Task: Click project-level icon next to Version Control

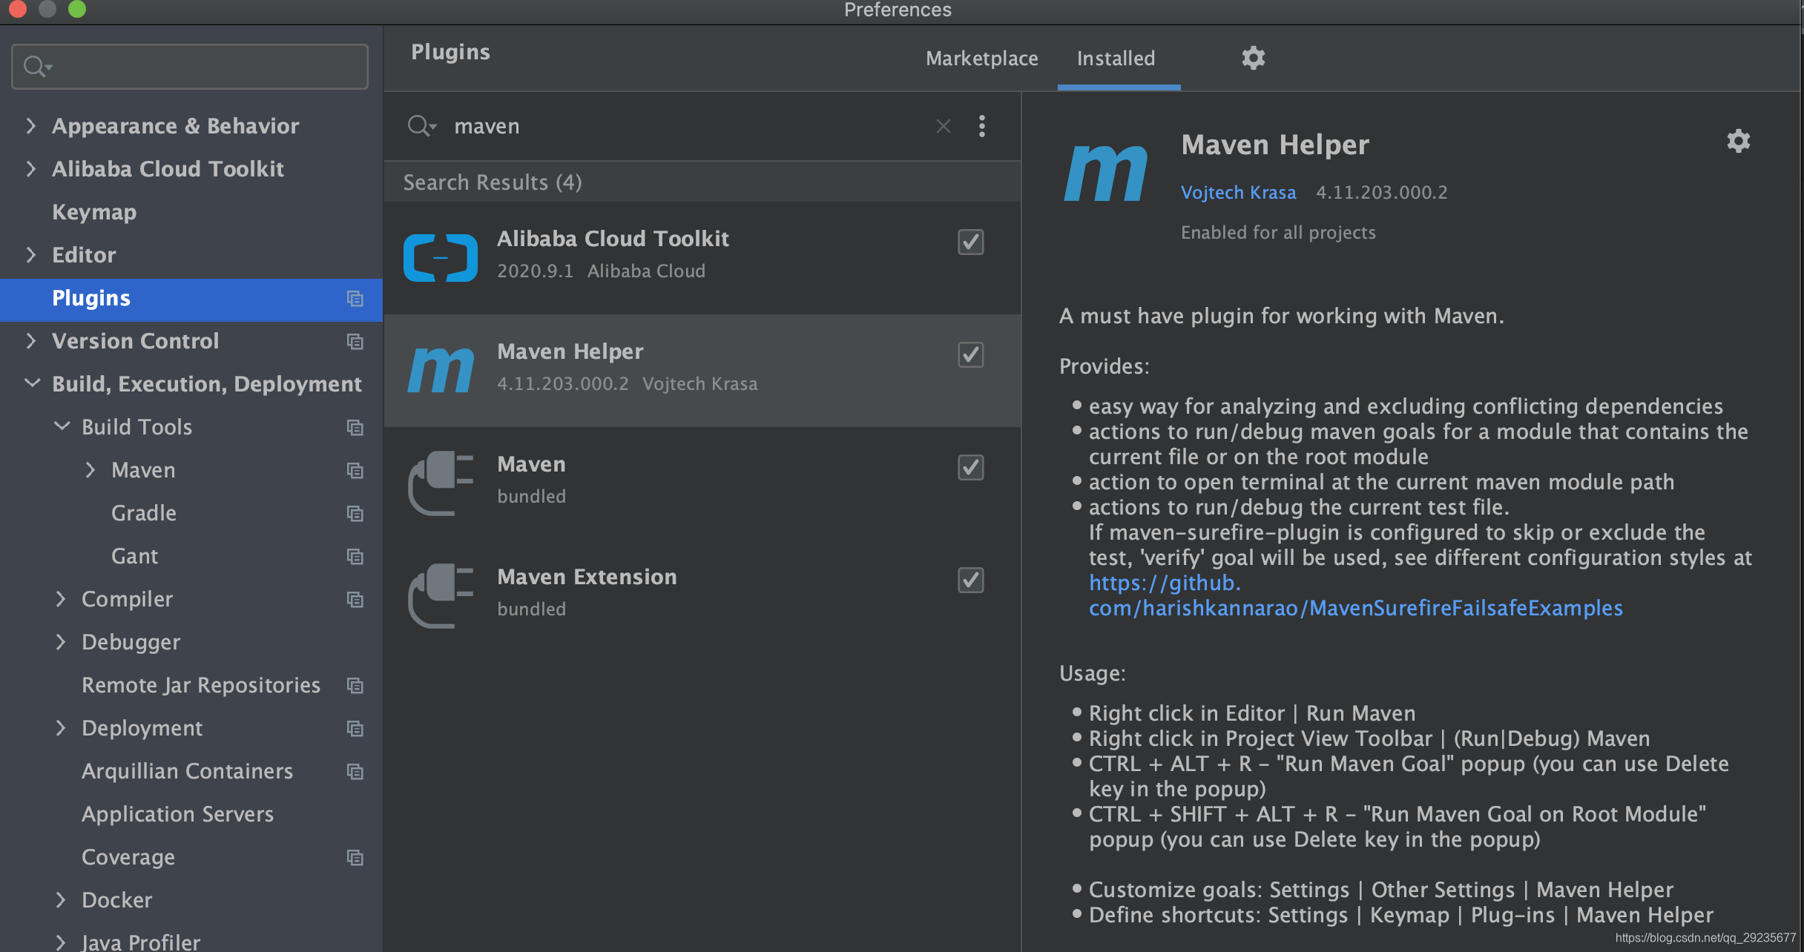Action: coord(355,342)
